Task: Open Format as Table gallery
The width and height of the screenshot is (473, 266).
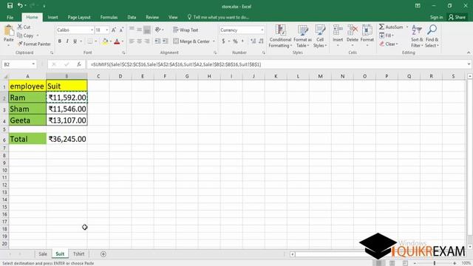Action: [x=302, y=36]
